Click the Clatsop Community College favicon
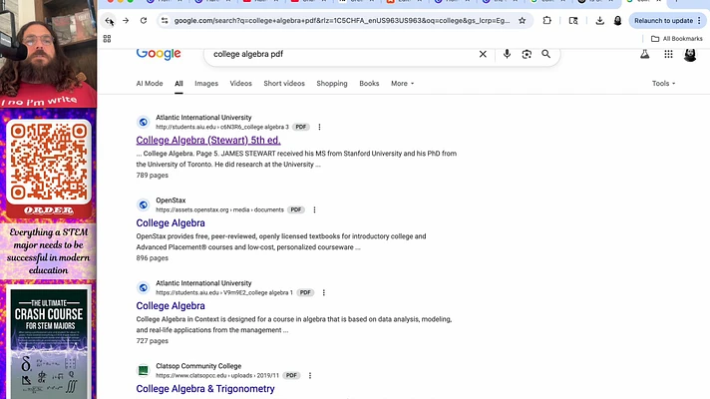Image resolution: width=710 pixels, height=399 pixels. (x=143, y=370)
